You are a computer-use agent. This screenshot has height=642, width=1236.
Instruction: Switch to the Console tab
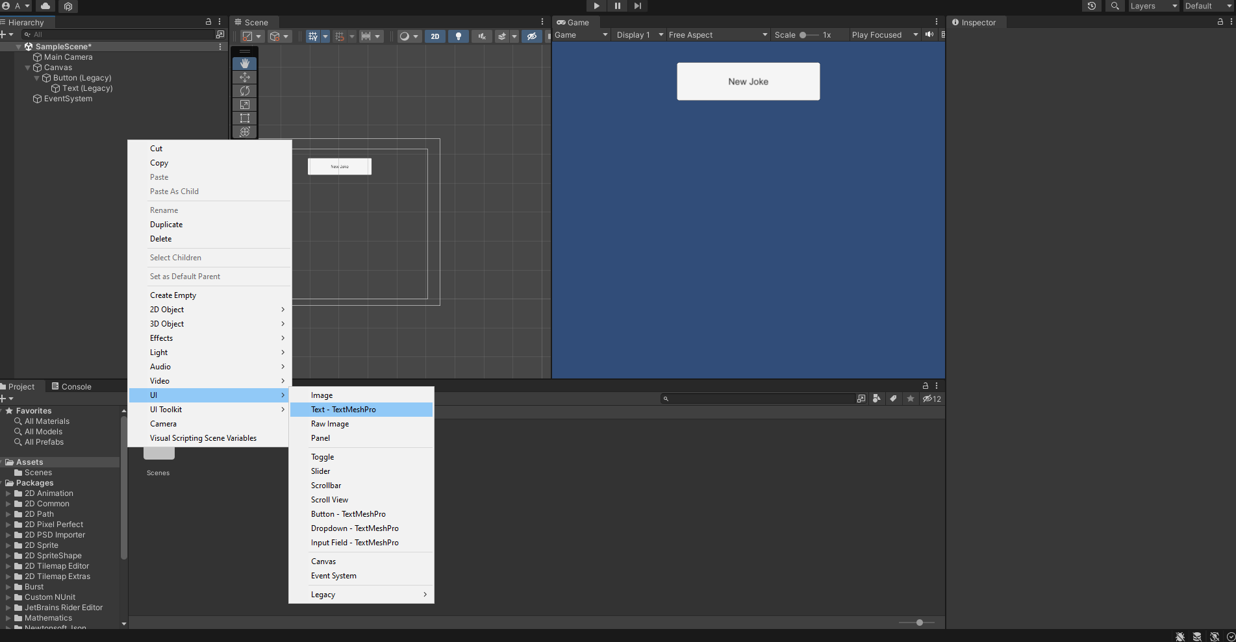pyautogui.click(x=71, y=387)
